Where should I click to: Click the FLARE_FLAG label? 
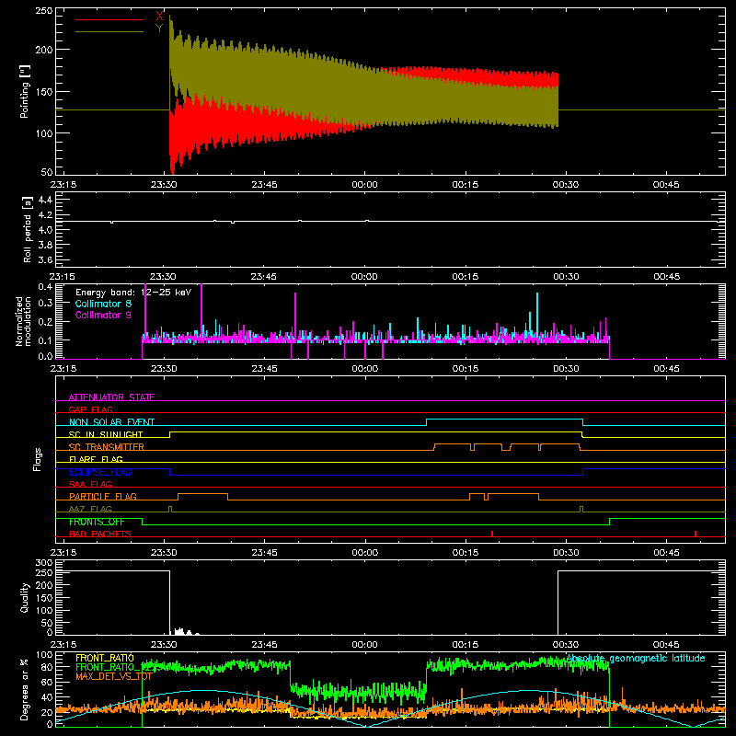click(x=96, y=459)
